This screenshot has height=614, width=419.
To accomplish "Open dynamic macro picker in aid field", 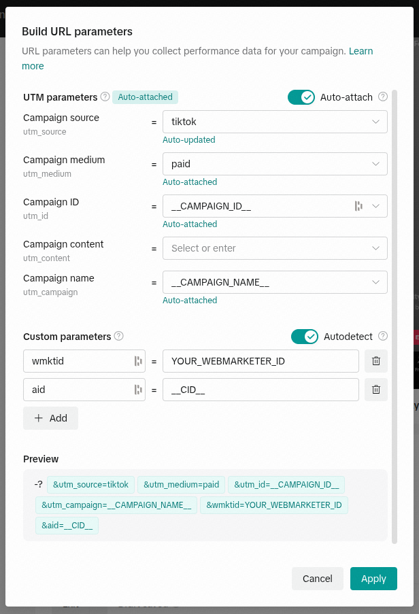I will click(x=138, y=390).
